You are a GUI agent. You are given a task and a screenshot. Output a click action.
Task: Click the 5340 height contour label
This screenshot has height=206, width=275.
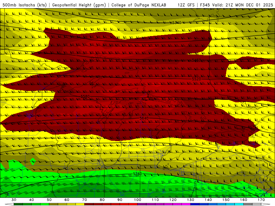pos(177,23)
